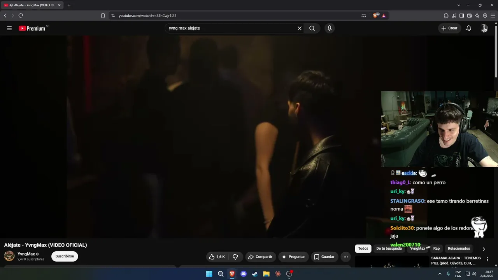Screen dimensions: 498x280
Task: Show hidden system tray icons
Action: 440,274
